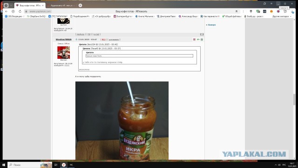Click the 'e-mail' link under the first post
Image resolution: width=298 pixels, height=168 pixels.
[x=96, y=34]
